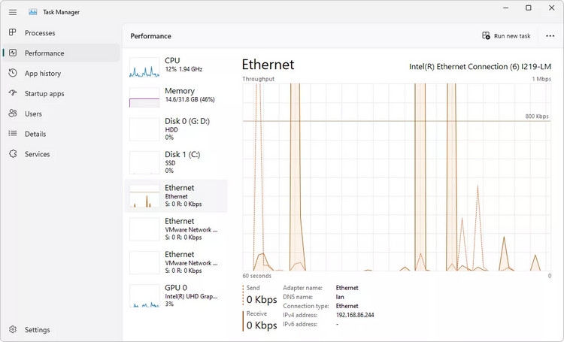Click the Services puzzle icon

point(13,154)
